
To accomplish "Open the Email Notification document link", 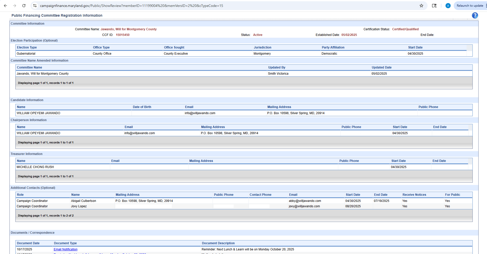I will click(65, 249).
